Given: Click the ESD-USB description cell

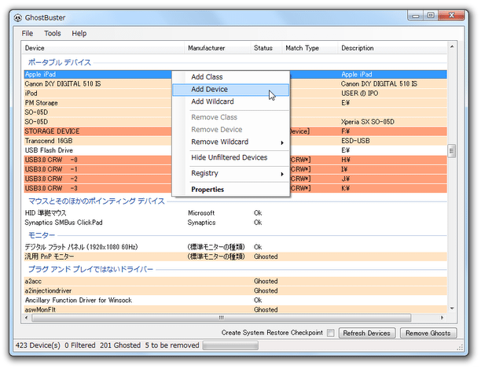Looking at the screenshot, I should tap(355, 141).
